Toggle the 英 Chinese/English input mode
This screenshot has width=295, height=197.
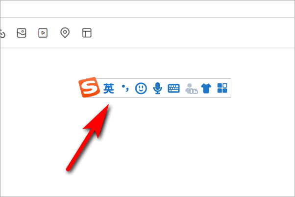109,88
